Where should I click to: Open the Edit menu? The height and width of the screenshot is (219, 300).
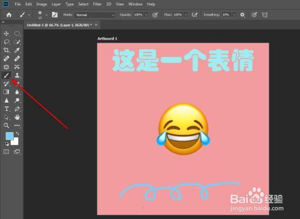29,4
